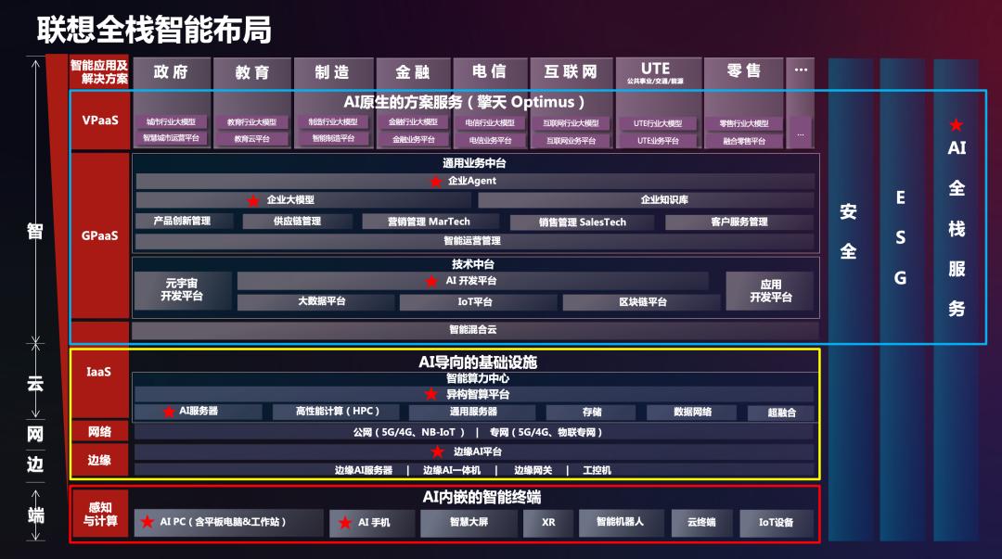Click the red star above AI全栈服务
Screen dimensions: 1002x559
pyautogui.click(x=956, y=124)
